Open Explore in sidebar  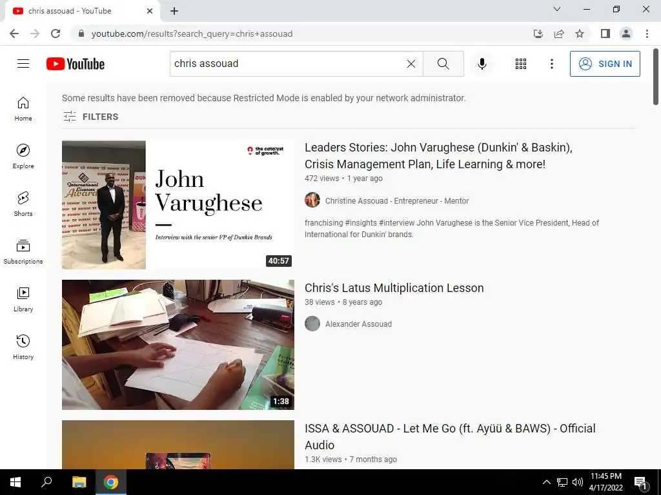click(23, 157)
